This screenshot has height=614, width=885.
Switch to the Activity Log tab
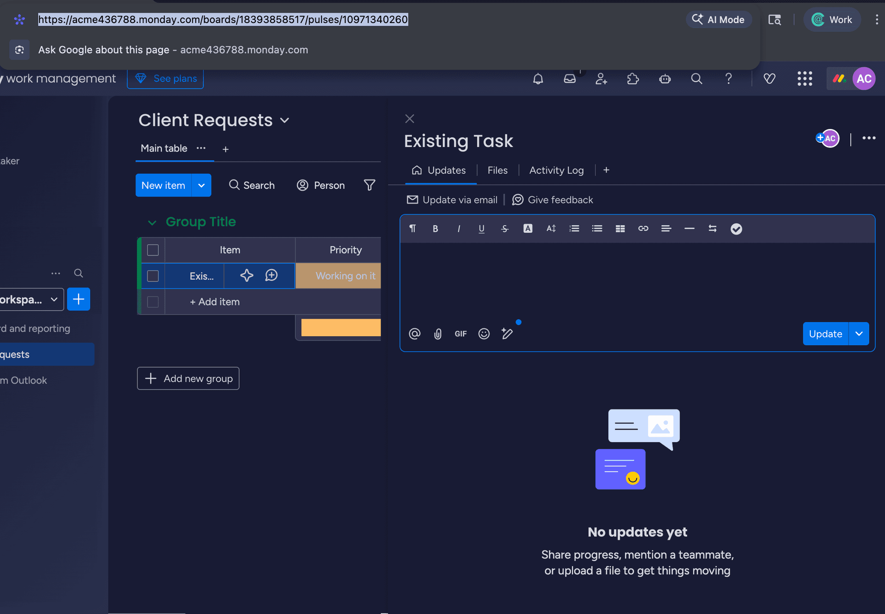click(x=556, y=170)
